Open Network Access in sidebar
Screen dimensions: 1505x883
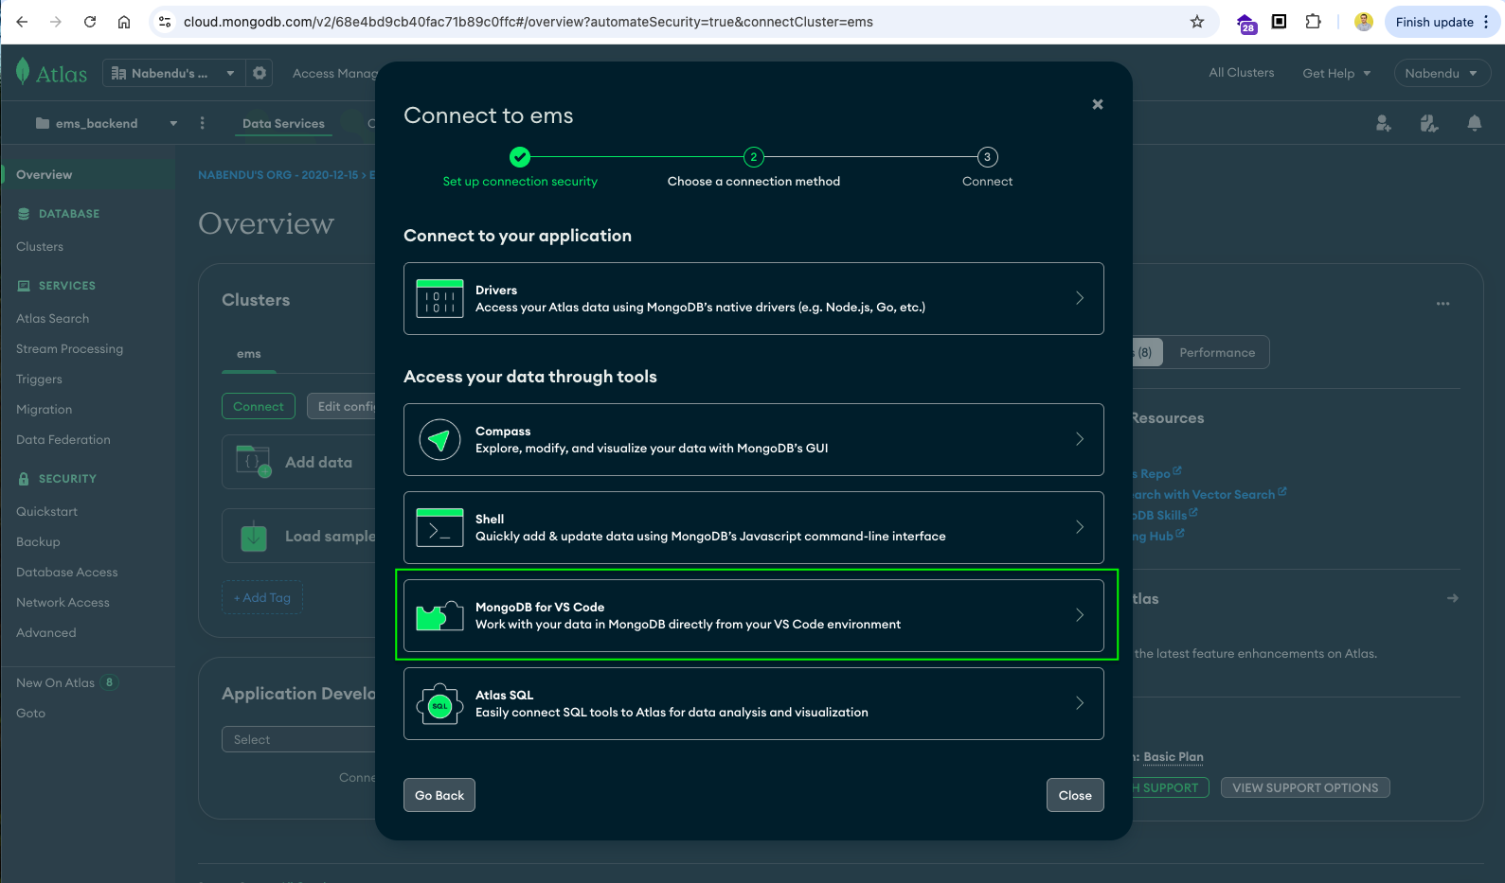click(x=63, y=603)
